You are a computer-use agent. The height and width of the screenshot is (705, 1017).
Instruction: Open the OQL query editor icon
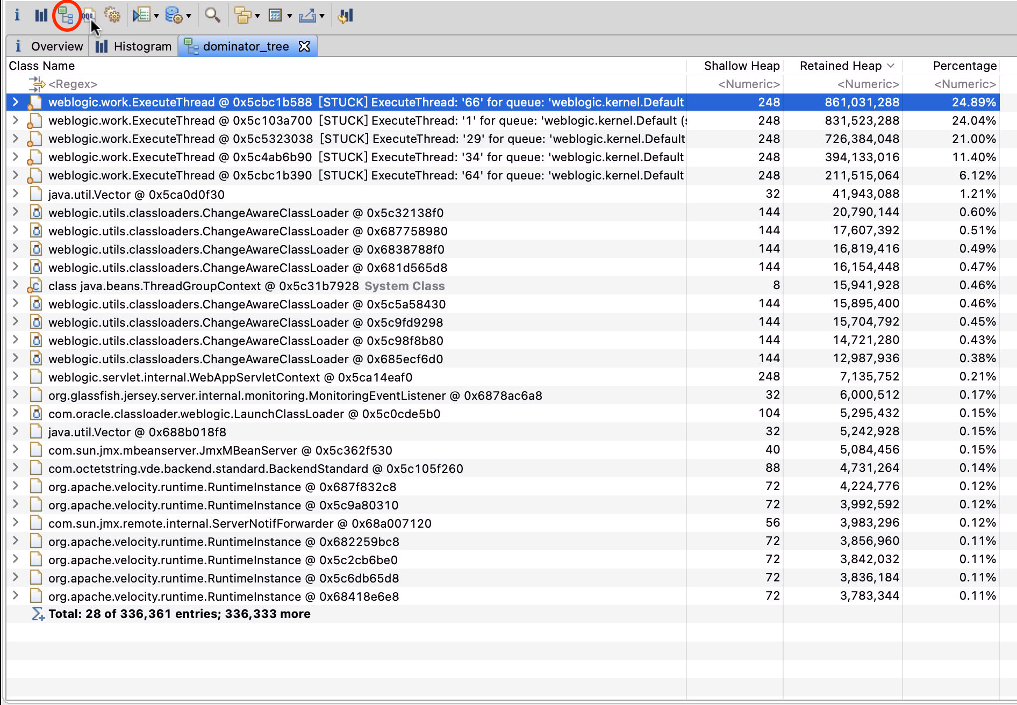click(89, 15)
